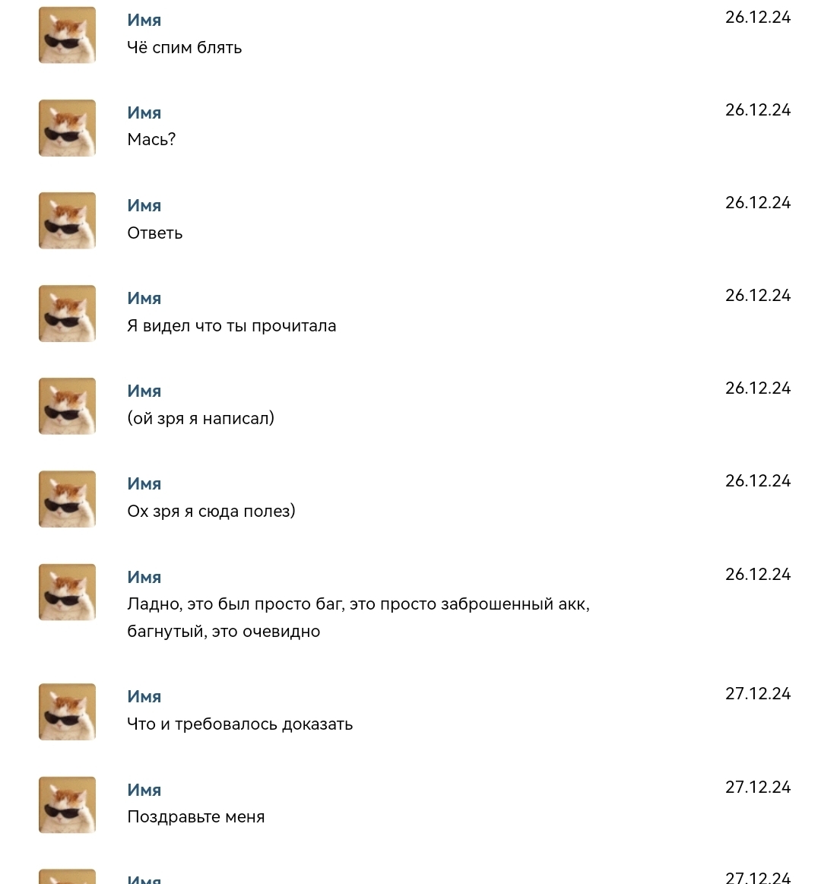Click avatar beside "Я видел что ты прочитала"

coord(68,313)
